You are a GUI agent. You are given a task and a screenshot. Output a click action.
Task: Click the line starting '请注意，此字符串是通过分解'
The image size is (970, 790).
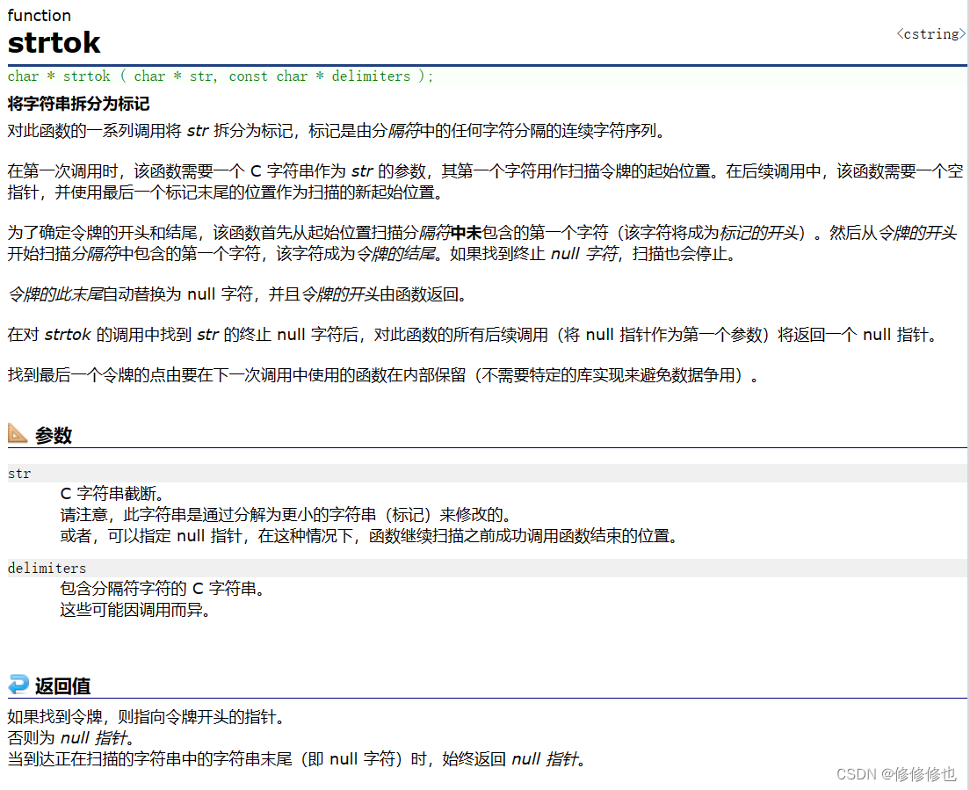point(286,515)
